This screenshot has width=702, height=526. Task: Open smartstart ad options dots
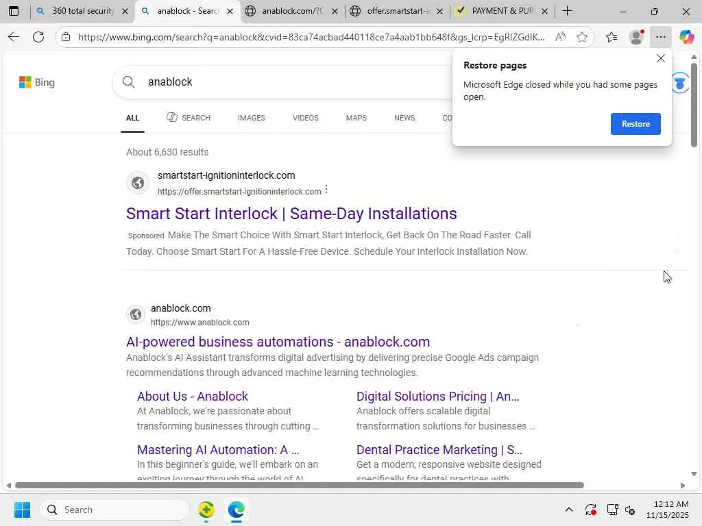[326, 190]
